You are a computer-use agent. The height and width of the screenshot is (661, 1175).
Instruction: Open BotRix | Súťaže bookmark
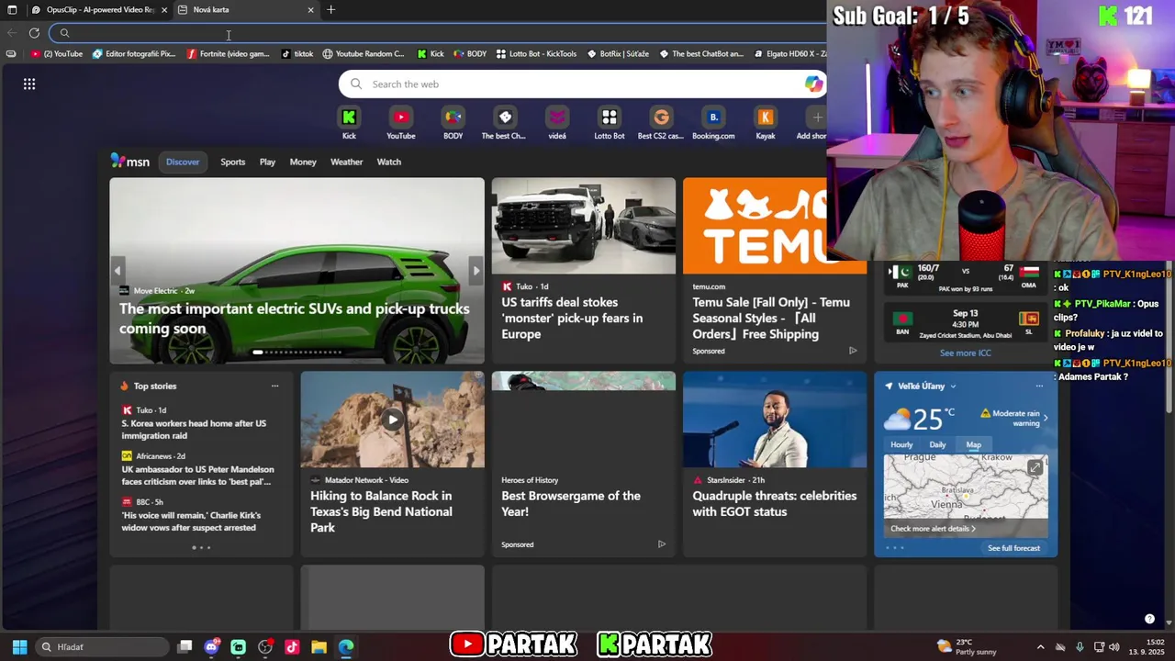pos(618,54)
